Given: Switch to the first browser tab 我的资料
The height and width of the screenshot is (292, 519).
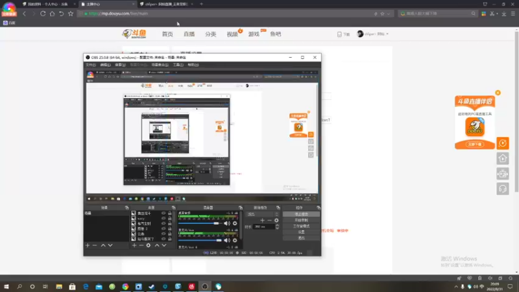Looking at the screenshot, I should tap(48, 5).
